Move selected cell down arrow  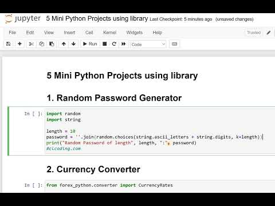[73, 44]
